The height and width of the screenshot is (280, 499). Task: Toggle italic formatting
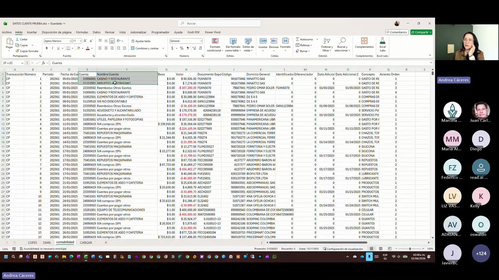point(52,48)
